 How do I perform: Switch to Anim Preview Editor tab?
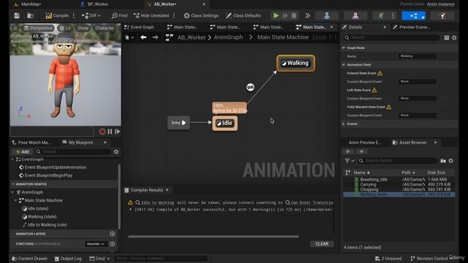click(364, 142)
